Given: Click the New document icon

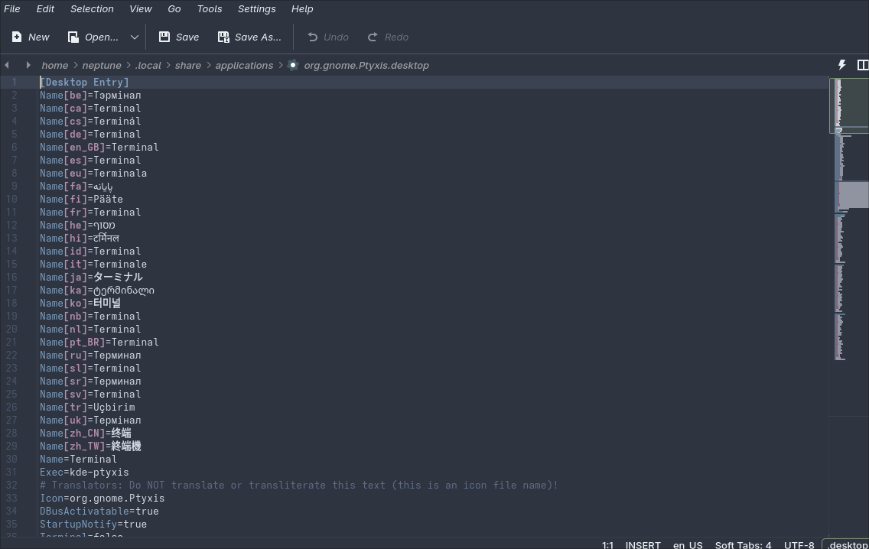Looking at the screenshot, I should 17,37.
